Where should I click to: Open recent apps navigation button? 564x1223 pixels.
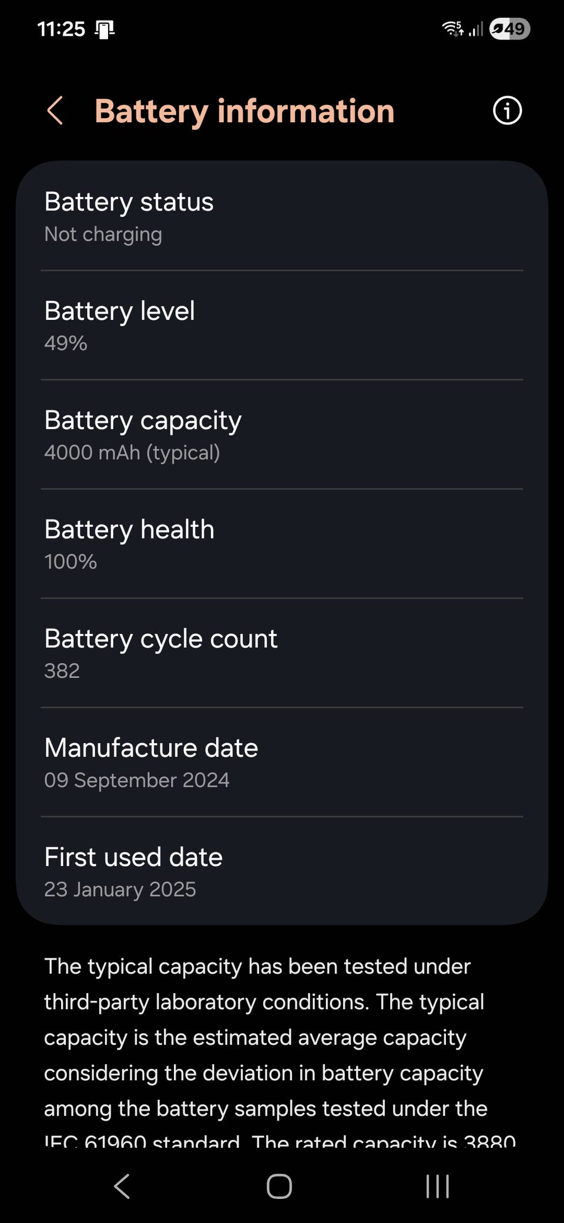tap(438, 1186)
